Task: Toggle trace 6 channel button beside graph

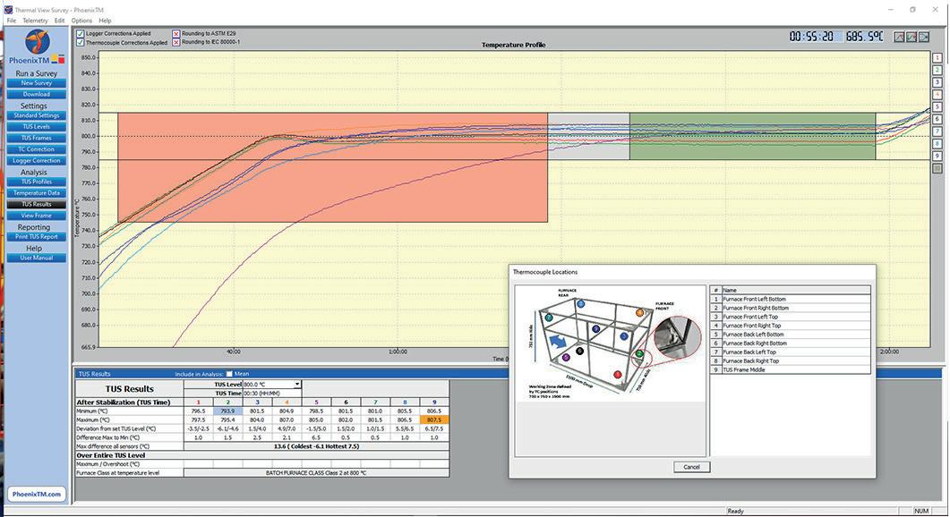Action: pos(937,119)
